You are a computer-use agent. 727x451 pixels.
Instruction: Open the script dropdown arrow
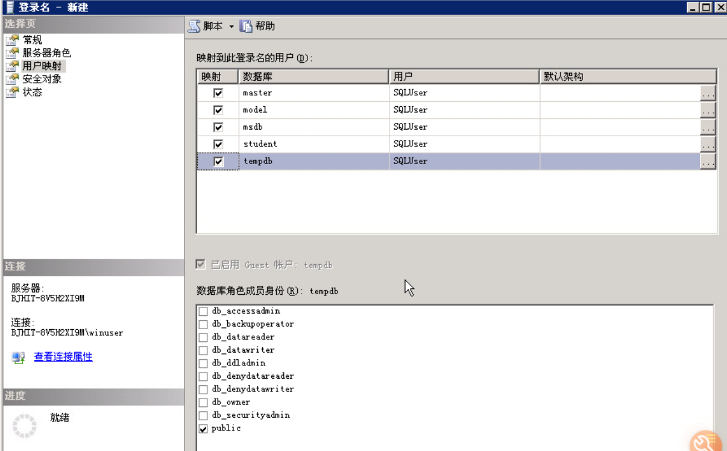click(x=231, y=27)
